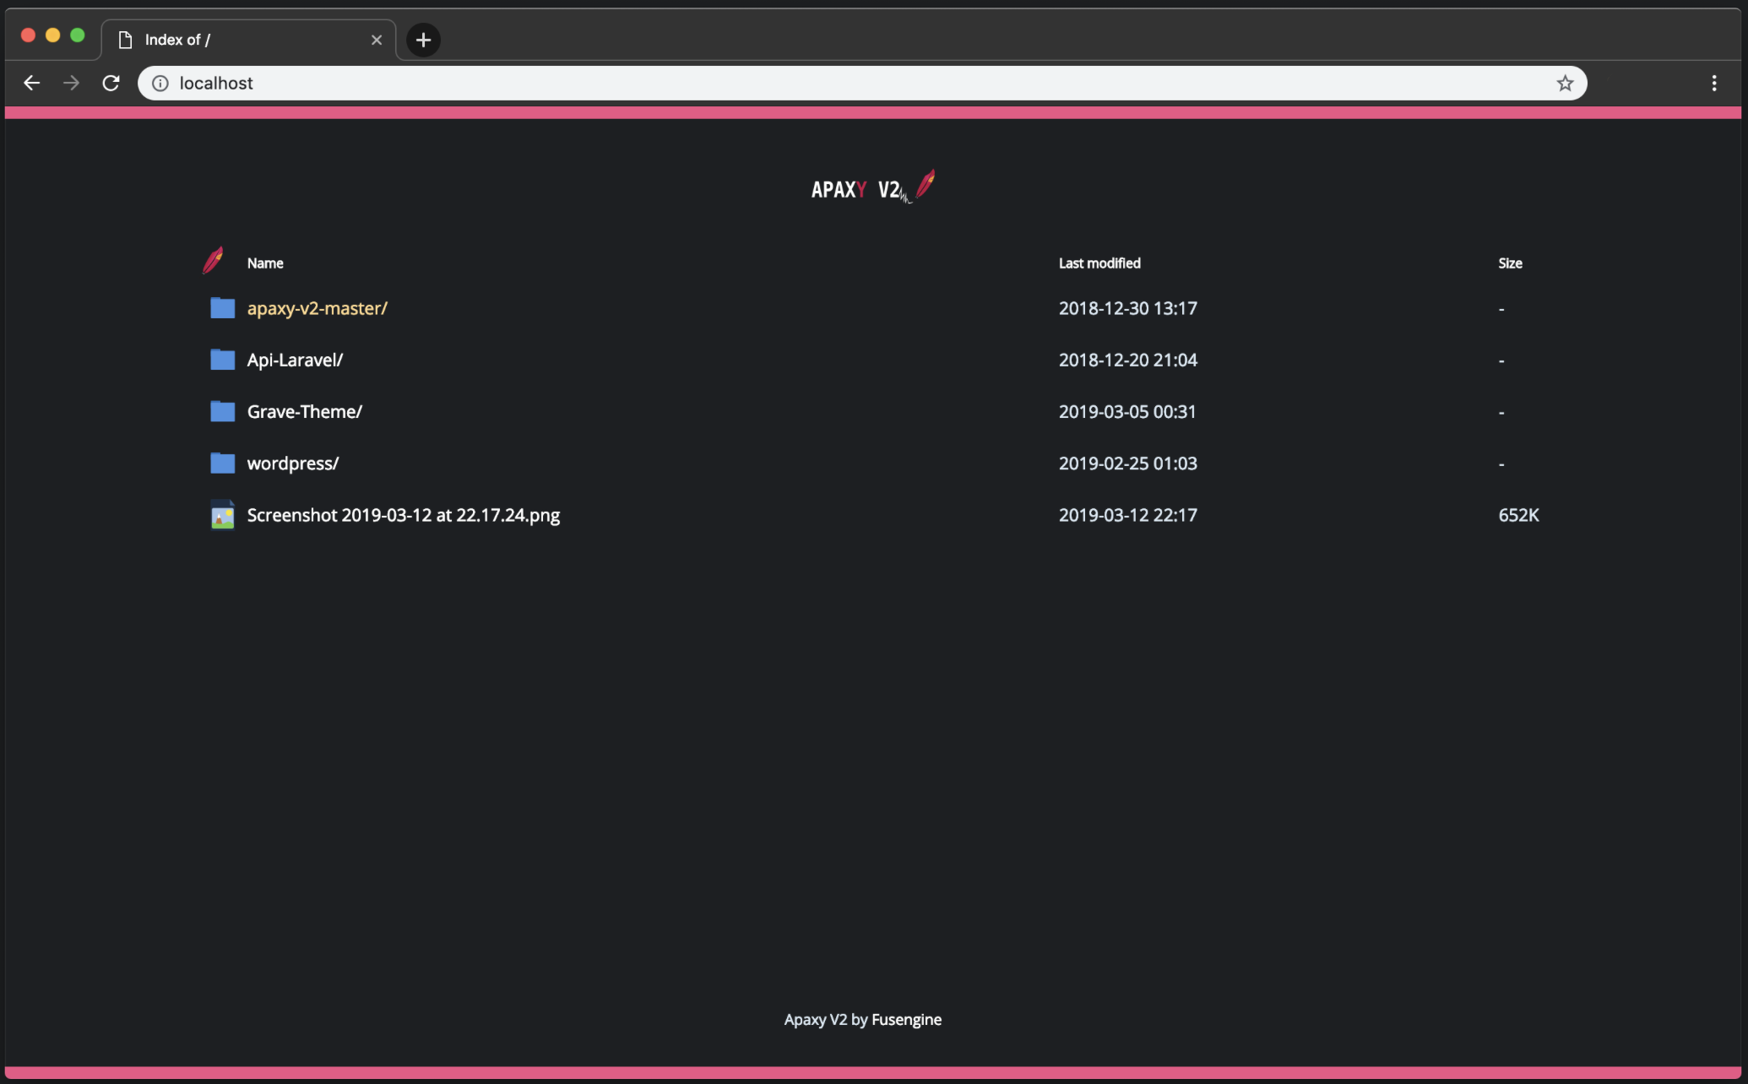Sort listing by Size column
The width and height of the screenshot is (1748, 1084).
coord(1509,263)
